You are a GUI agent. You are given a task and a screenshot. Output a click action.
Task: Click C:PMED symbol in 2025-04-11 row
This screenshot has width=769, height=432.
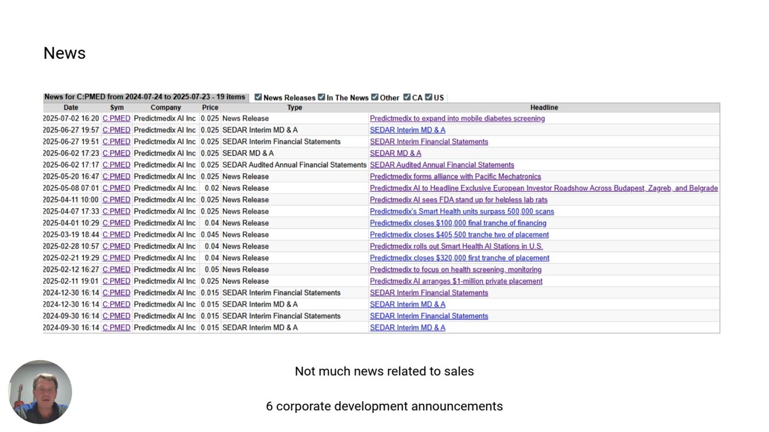click(117, 200)
